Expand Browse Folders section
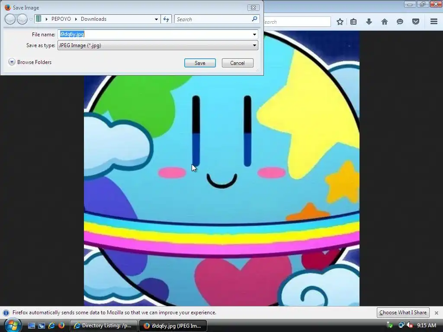 point(30,62)
